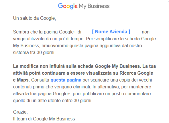Click the line starting 'venga utilizzata da un po''
This screenshot has width=169, height=123.
(x=84, y=39)
